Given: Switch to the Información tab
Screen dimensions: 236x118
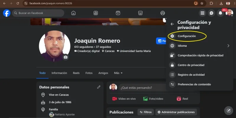Looking at the screenshot, I should click(59, 73).
